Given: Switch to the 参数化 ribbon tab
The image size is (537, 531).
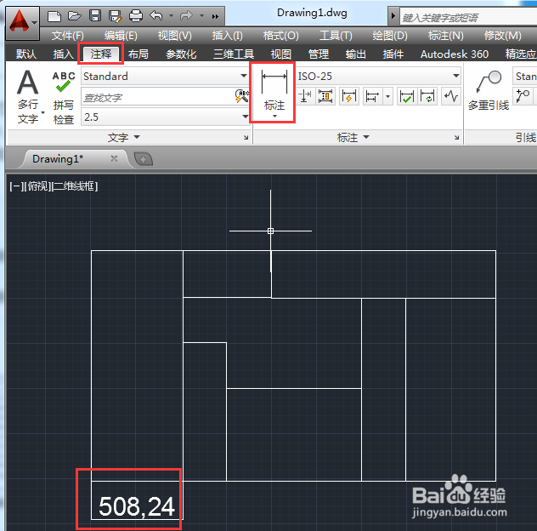Looking at the screenshot, I should [x=181, y=54].
